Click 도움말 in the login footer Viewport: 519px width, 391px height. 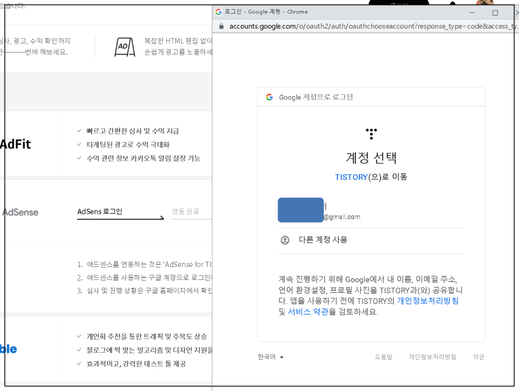pyautogui.click(x=383, y=357)
